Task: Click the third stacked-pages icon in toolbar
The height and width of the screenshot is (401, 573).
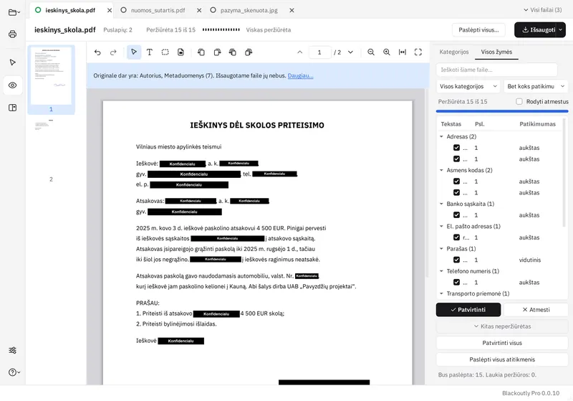Action: point(233,52)
